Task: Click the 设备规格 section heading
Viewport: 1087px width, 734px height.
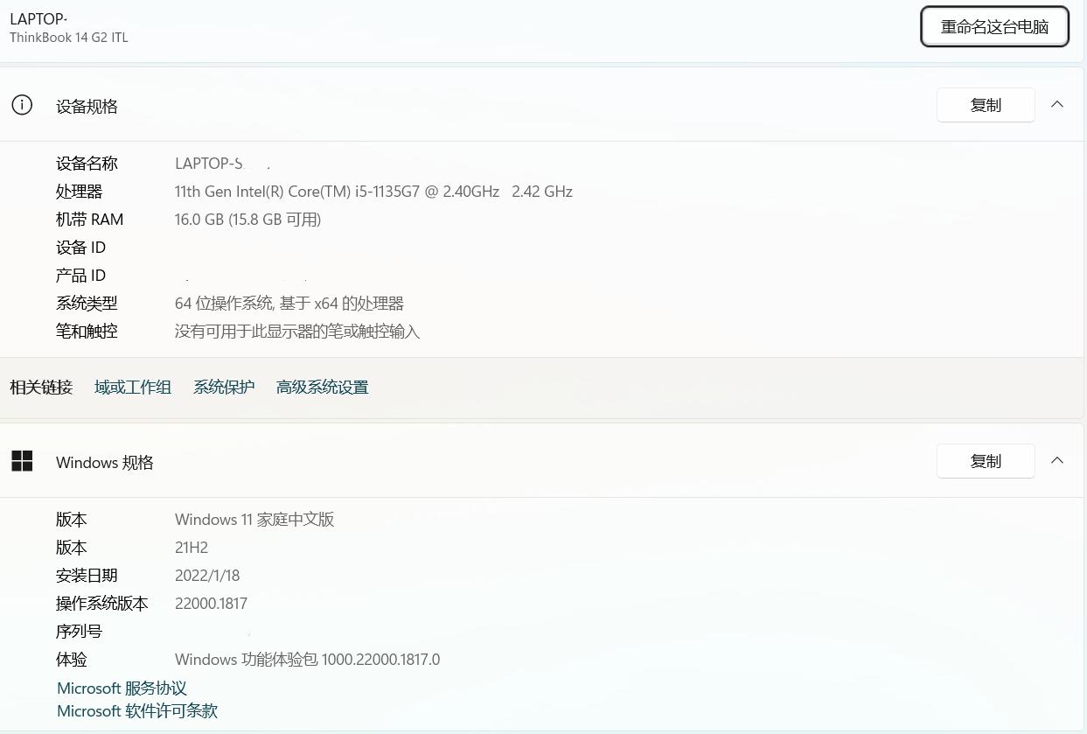Action: pyautogui.click(x=87, y=106)
